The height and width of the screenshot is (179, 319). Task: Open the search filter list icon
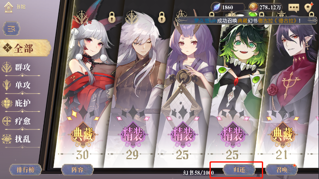pyautogui.click(x=11, y=29)
